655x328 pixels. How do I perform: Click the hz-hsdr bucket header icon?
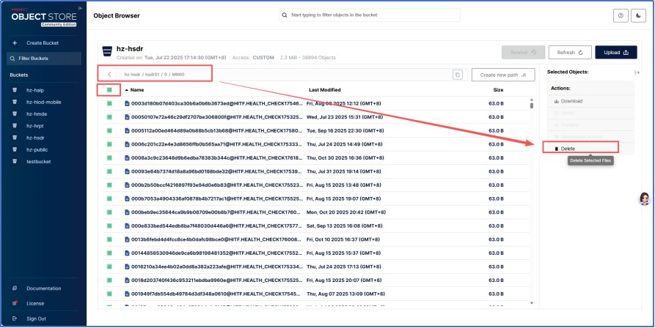point(107,51)
